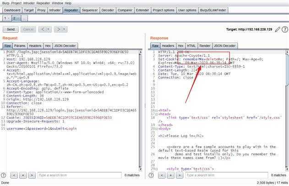289x186 pixels.
Task: Open Repeater help question-mark icon near Target
Action: pos(285,29)
